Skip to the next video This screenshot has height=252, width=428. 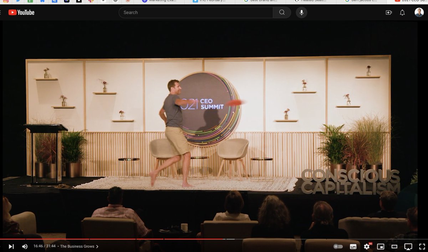pos(11,246)
